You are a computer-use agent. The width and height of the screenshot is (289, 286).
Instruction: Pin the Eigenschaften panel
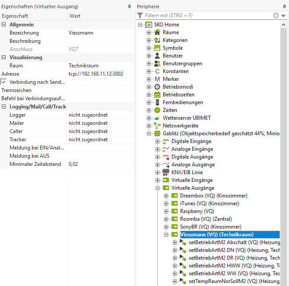(130, 6)
